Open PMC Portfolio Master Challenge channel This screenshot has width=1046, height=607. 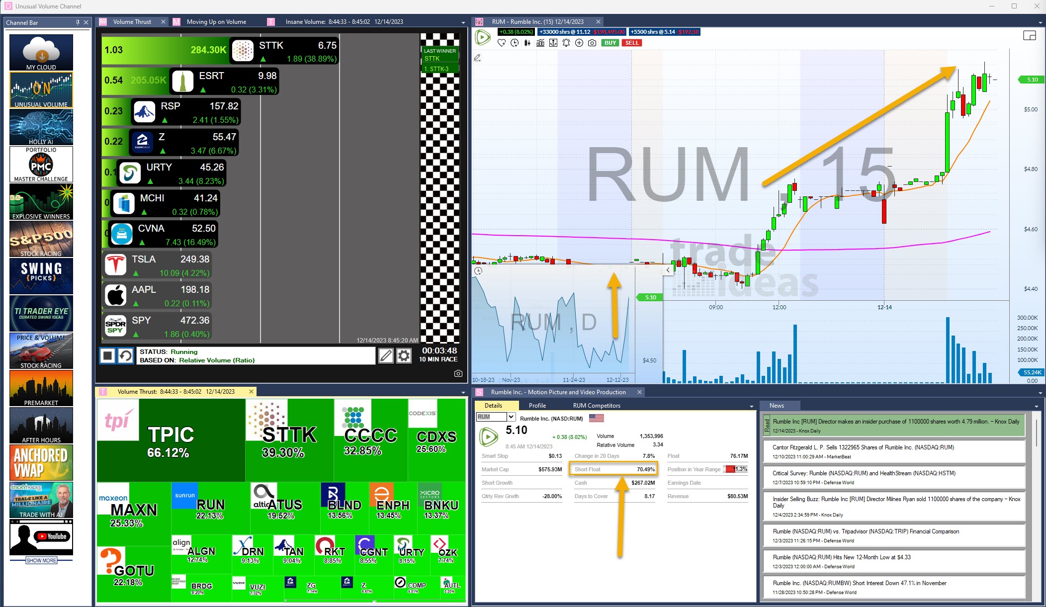pos(41,165)
